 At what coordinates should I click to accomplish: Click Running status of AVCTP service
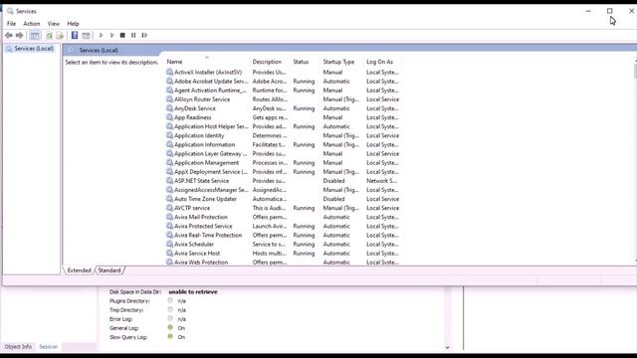click(304, 208)
